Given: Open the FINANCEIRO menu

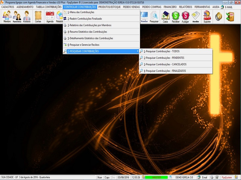Looking at the screenshot, I should pos(170,7).
